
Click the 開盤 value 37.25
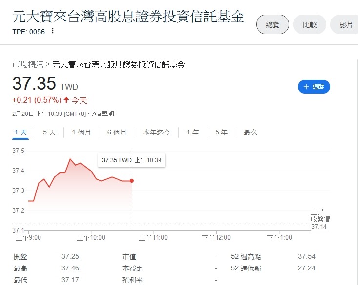click(x=70, y=256)
